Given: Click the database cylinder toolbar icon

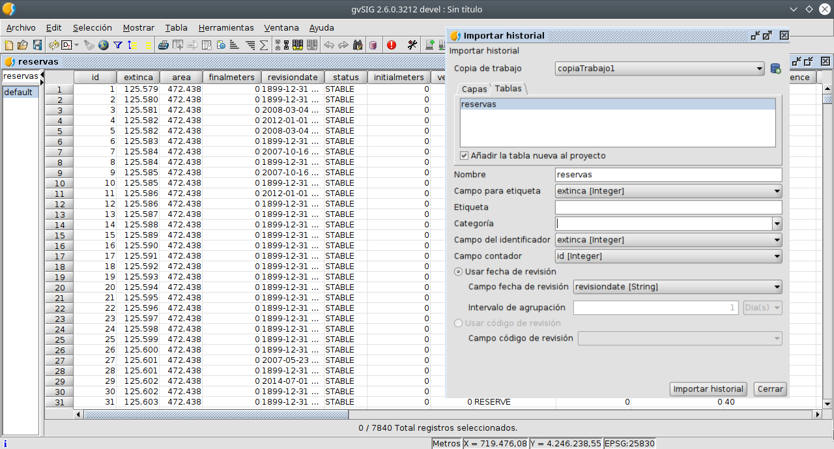Looking at the screenshot, I should 373,45.
